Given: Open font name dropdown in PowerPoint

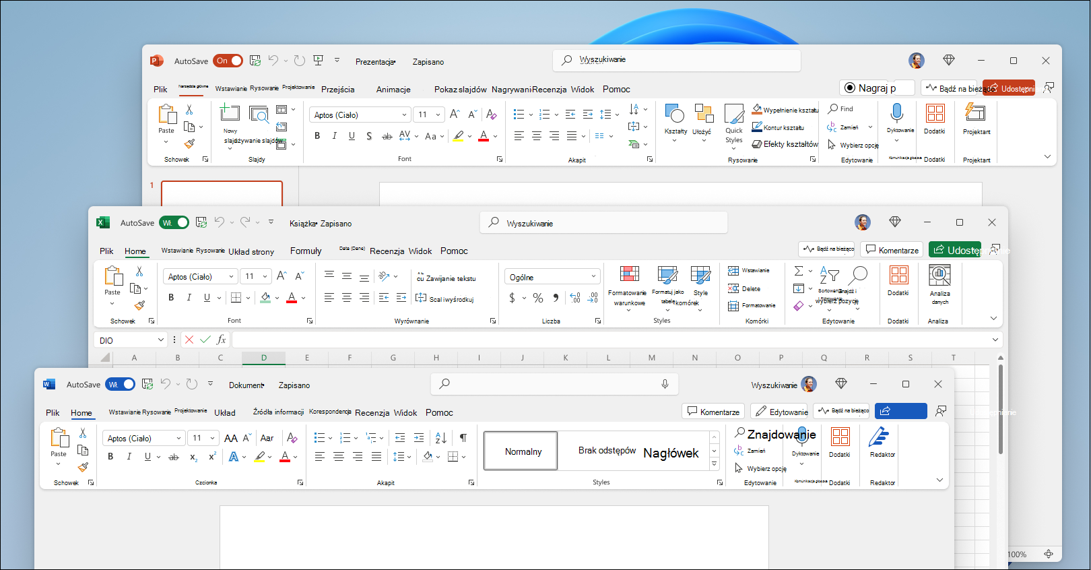Looking at the screenshot, I should (404, 115).
